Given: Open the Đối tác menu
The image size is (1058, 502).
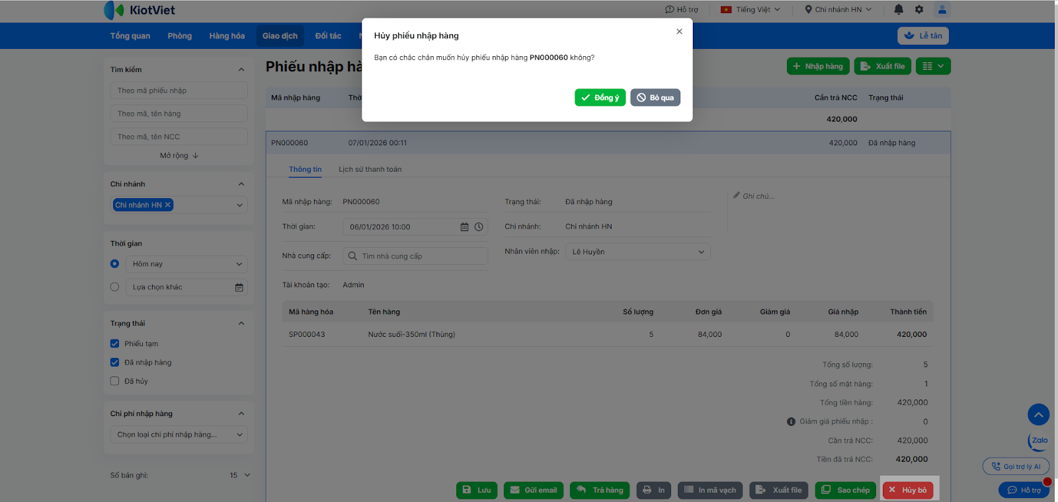Looking at the screenshot, I should [x=329, y=36].
